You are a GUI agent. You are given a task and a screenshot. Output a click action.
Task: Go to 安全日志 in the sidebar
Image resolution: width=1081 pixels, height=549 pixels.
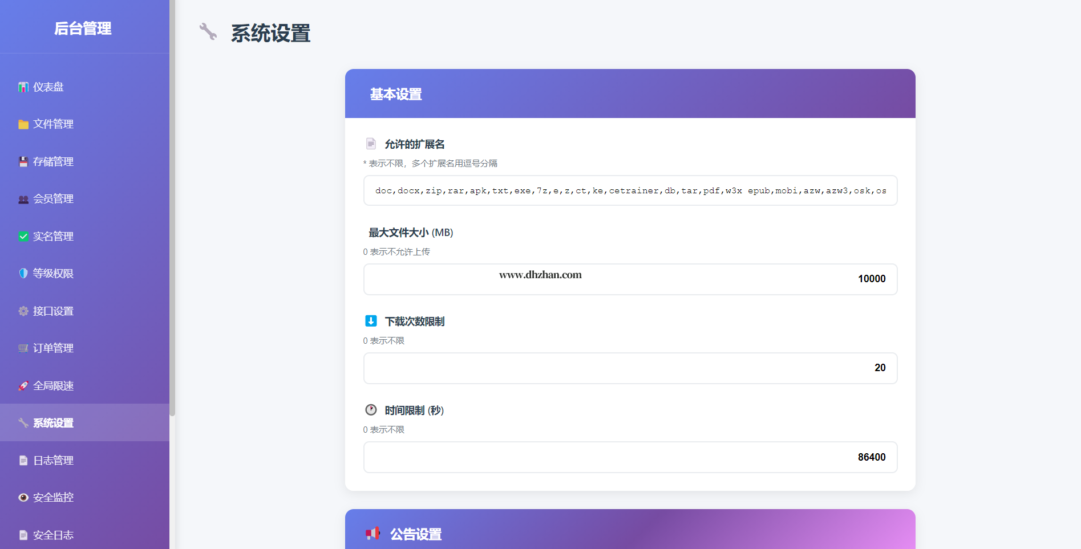coord(53,535)
